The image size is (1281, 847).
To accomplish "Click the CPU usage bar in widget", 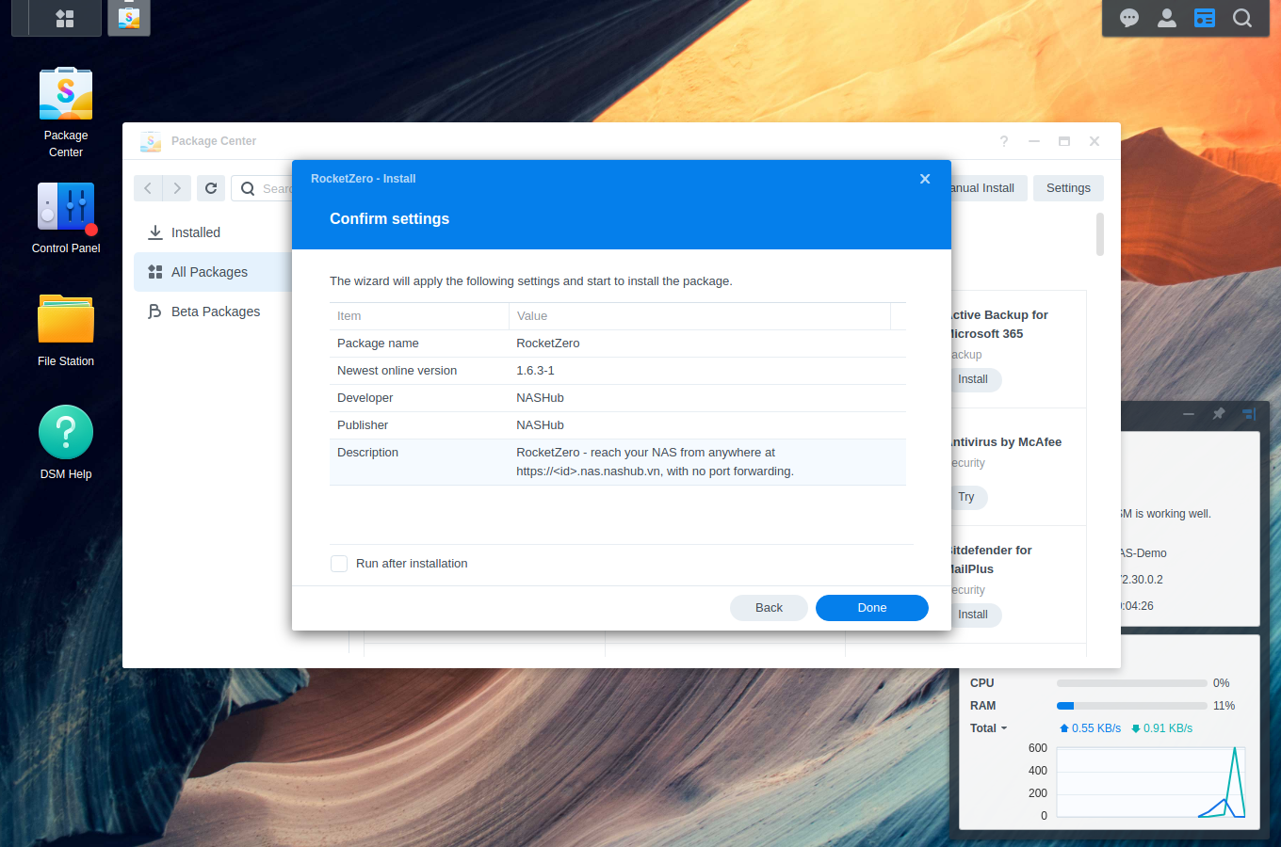I will point(1132,683).
